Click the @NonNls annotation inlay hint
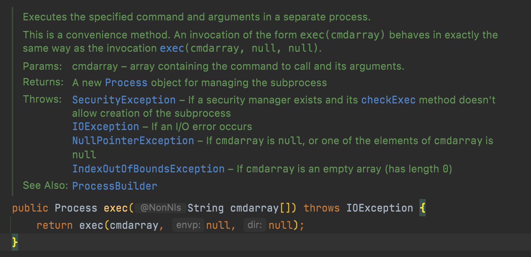Viewport: 531px width, 257px height. 160,208
